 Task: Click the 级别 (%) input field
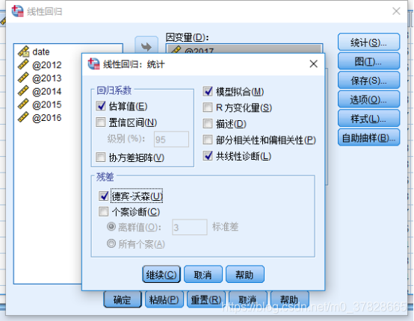(171, 140)
